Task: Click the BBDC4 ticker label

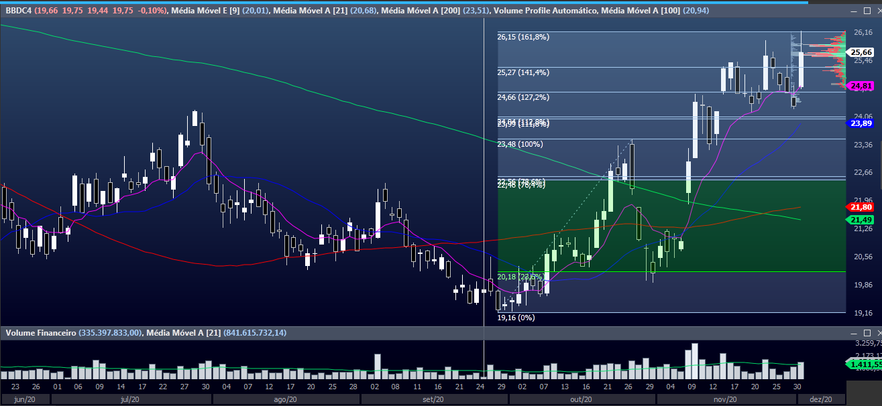Action: tap(18, 11)
